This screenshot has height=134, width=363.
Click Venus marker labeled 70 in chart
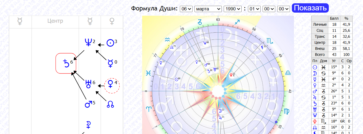click(x=197, y=62)
